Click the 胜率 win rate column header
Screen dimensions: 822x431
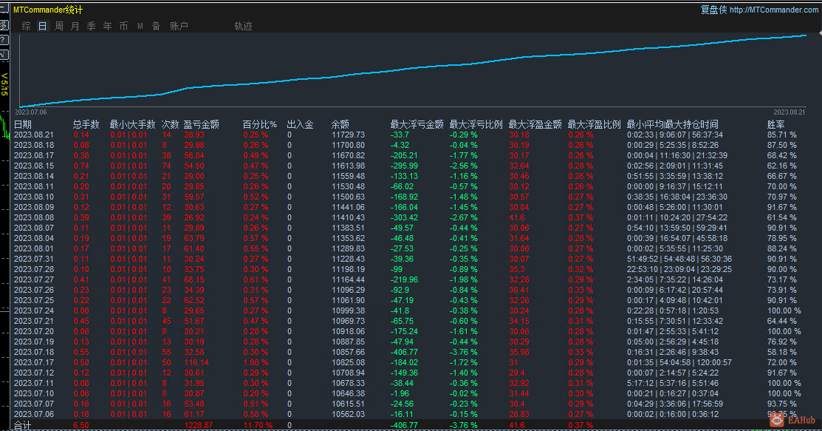pos(775,124)
